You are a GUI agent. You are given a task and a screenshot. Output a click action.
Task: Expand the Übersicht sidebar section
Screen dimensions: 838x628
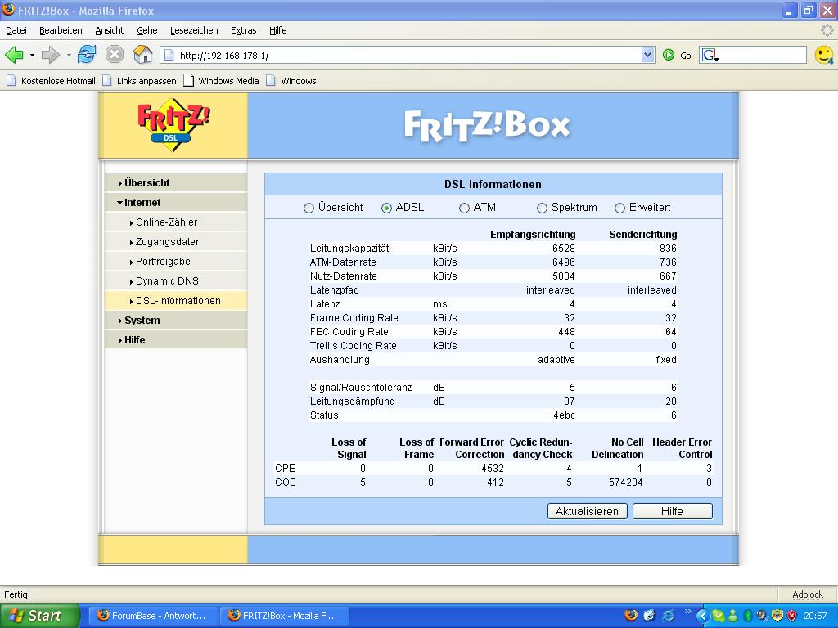tap(176, 182)
